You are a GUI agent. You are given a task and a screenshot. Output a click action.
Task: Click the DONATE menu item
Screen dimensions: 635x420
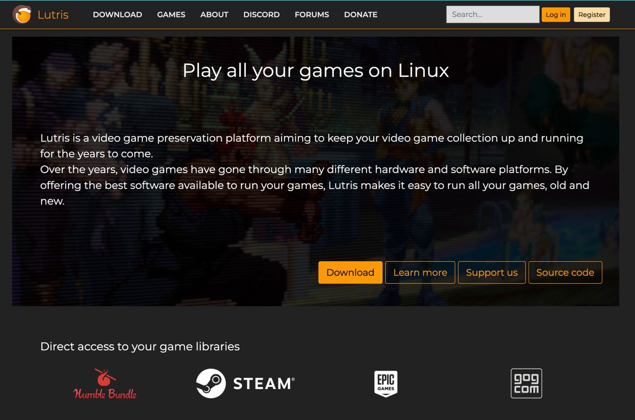pyautogui.click(x=360, y=15)
